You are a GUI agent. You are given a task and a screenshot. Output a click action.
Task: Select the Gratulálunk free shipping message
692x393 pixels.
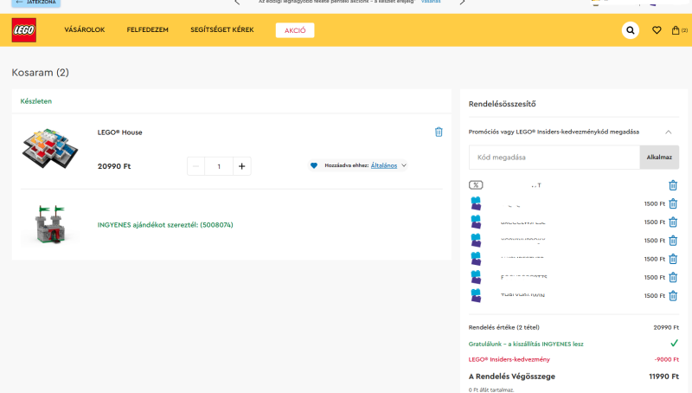(526, 344)
